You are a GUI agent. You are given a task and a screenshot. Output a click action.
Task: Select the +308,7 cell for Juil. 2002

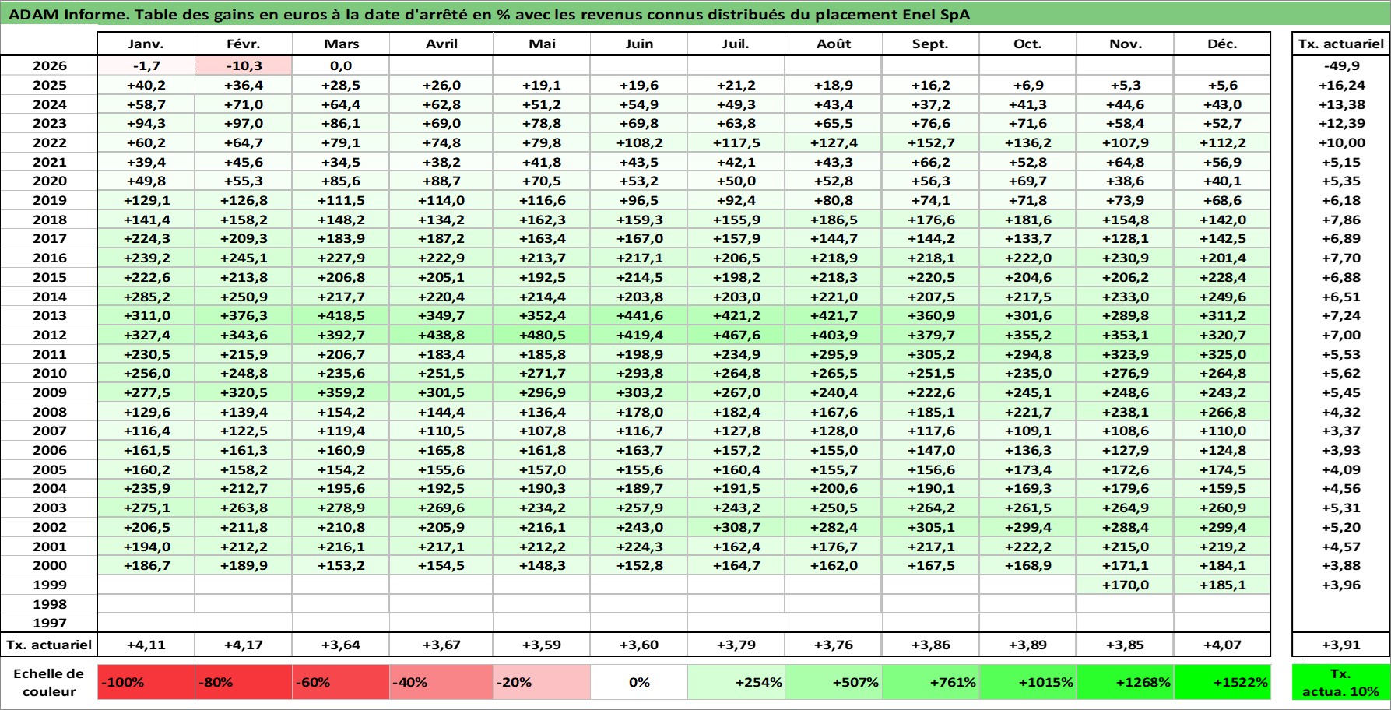coord(736,527)
